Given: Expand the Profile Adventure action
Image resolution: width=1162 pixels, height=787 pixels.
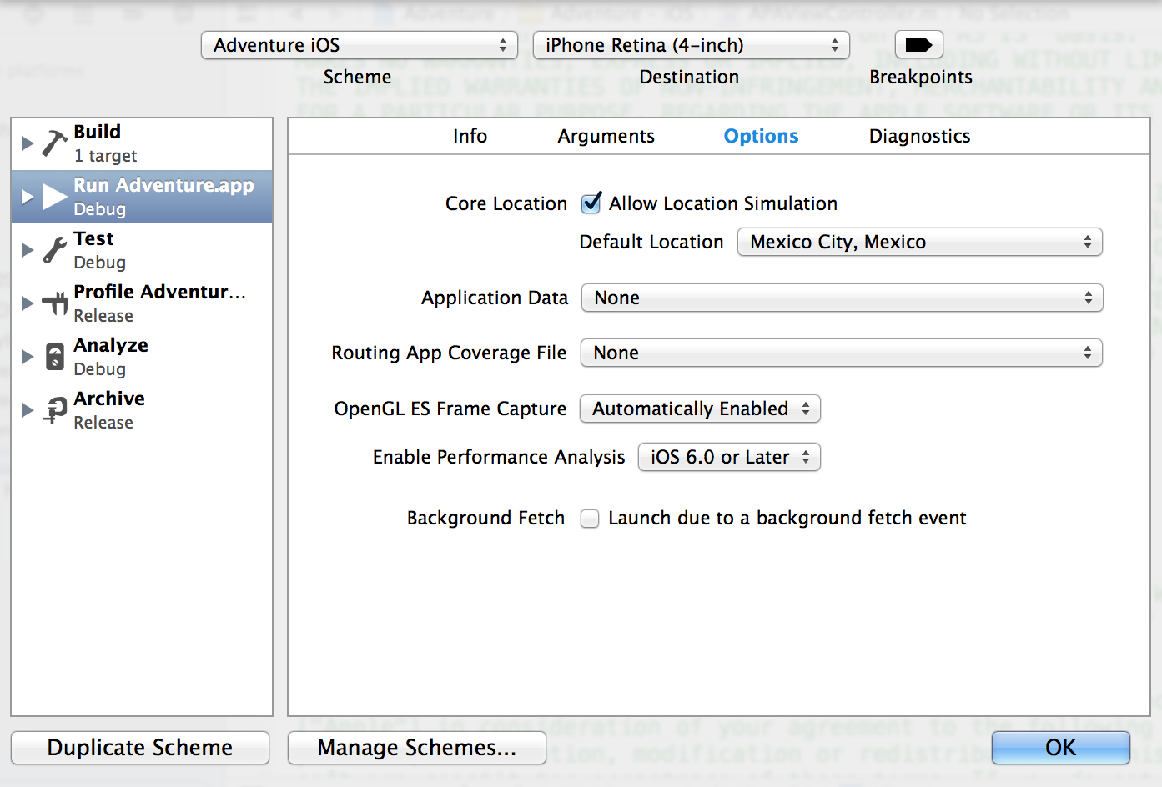Looking at the screenshot, I should [27, 303].
